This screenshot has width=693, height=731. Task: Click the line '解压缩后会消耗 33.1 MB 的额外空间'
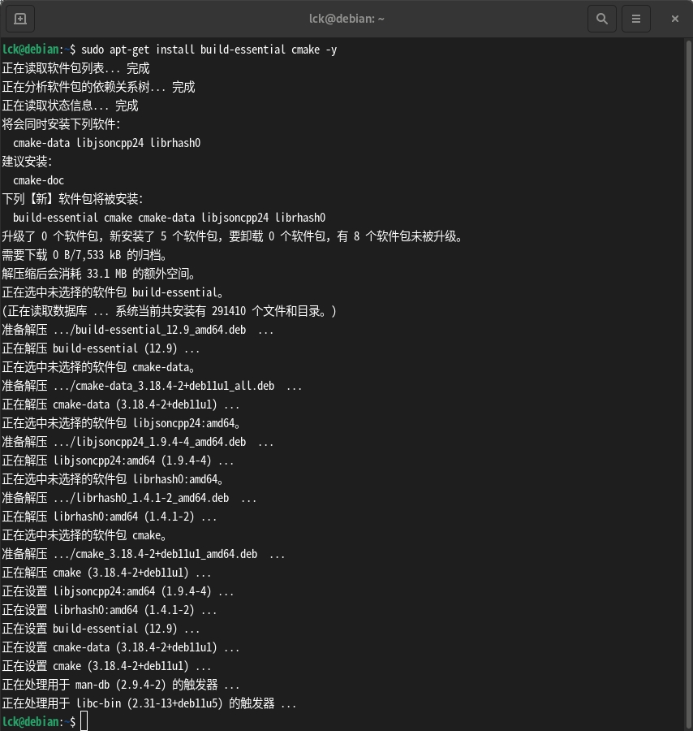click(x=99, y=274)
